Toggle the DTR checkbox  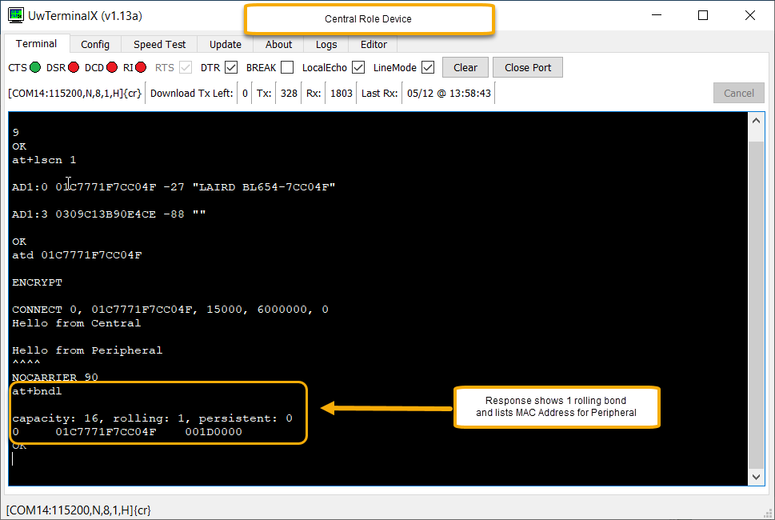click(x=231, y=67)
